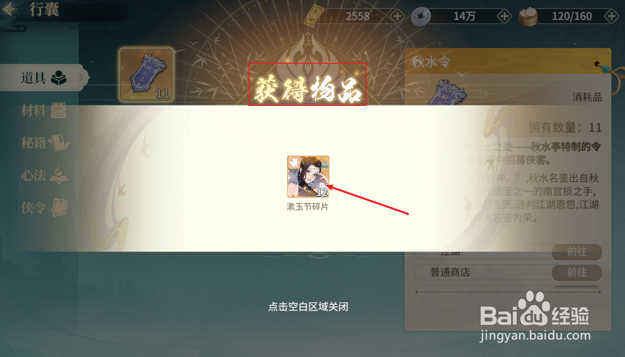Click the 点击空白区域关闭 text to dismiss
This screenshot has height=357, width=625.
[x=308, y=306]
